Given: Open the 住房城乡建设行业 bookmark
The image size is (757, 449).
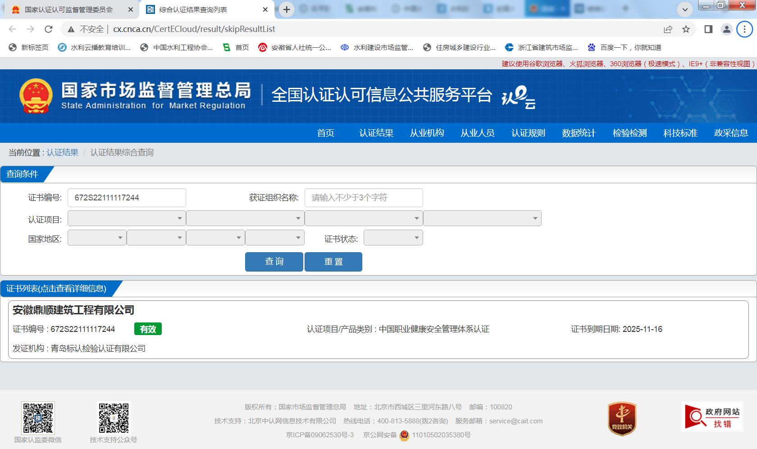Looking at the screenshot, I should [460, 47].
